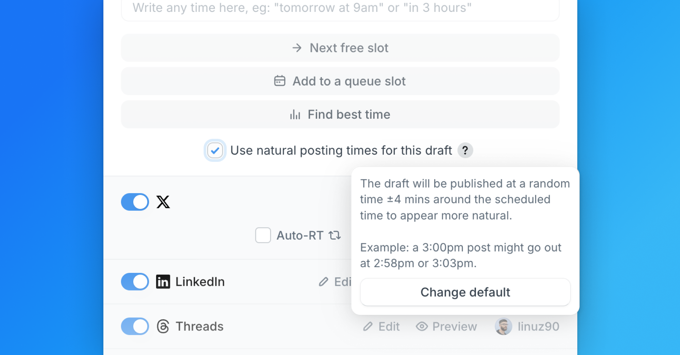Switch off the Threads toggle
The height and width of the screenshot is (355, 680).
pos(135,326)
